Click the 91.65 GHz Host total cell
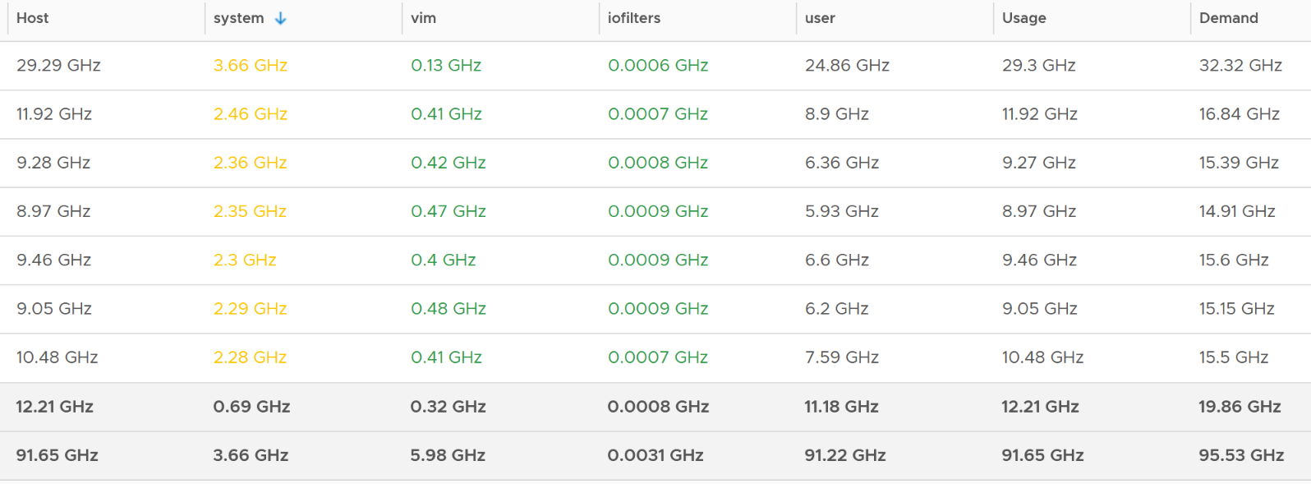Screen dimensions: 1311x484 tap(57, 454)
